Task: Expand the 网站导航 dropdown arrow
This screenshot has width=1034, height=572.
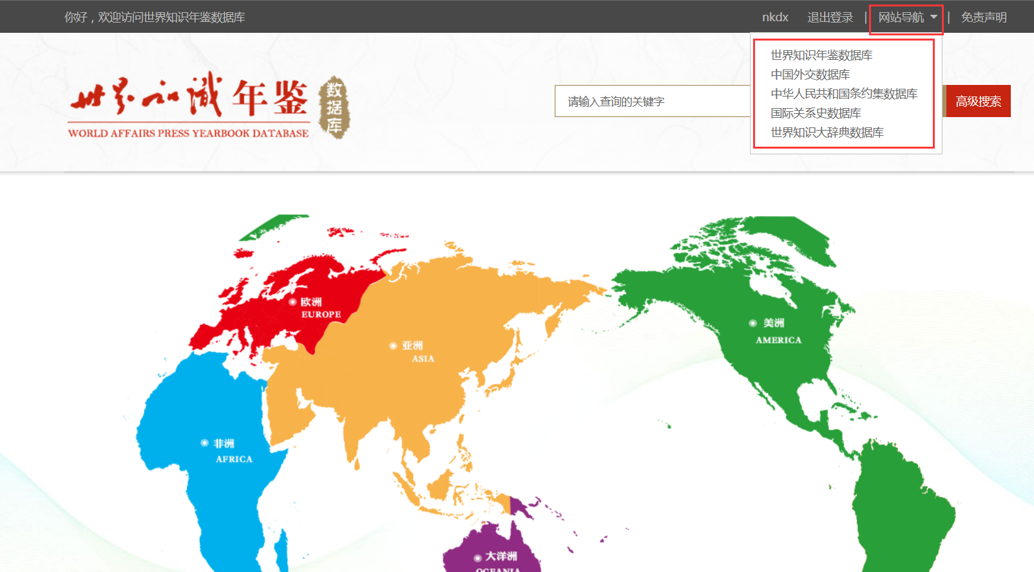Action: pos(933,17)
